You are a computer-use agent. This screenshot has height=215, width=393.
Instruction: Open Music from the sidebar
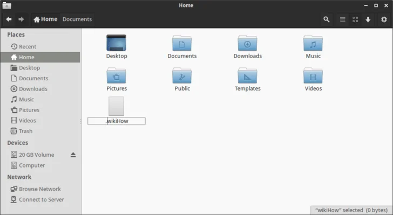click(40, 99)
